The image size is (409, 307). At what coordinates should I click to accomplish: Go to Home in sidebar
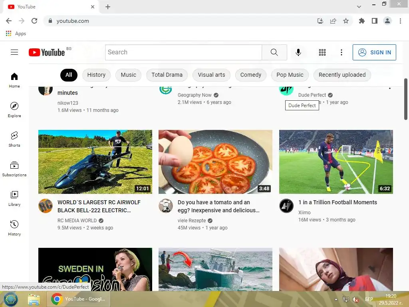tap(14, 80)
